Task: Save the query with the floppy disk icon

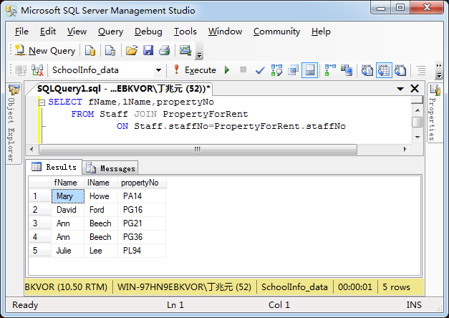Action: point(148,51)
